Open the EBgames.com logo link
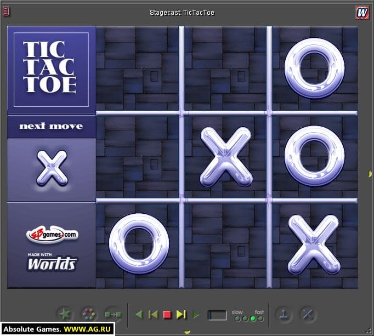The image size is (374, 336). tap(52, 235)
